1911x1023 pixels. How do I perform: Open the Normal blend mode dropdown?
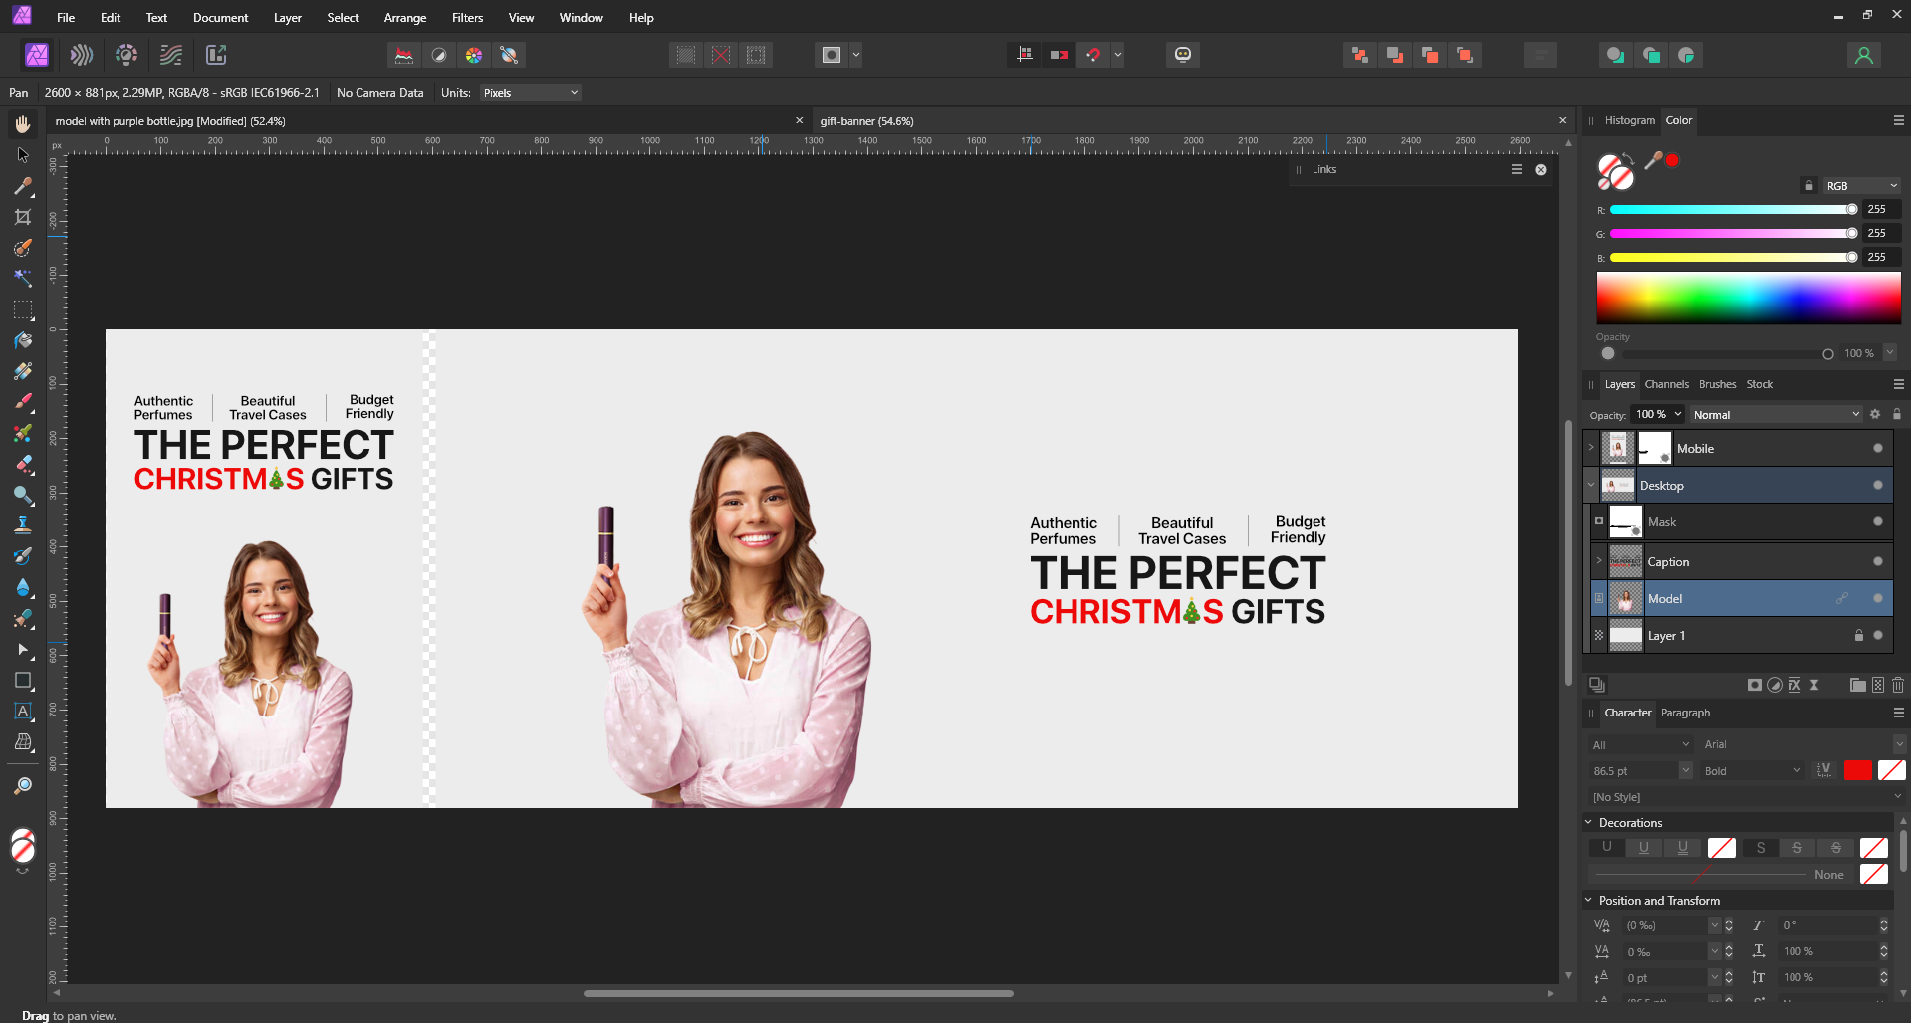[x=1776, y=415]
